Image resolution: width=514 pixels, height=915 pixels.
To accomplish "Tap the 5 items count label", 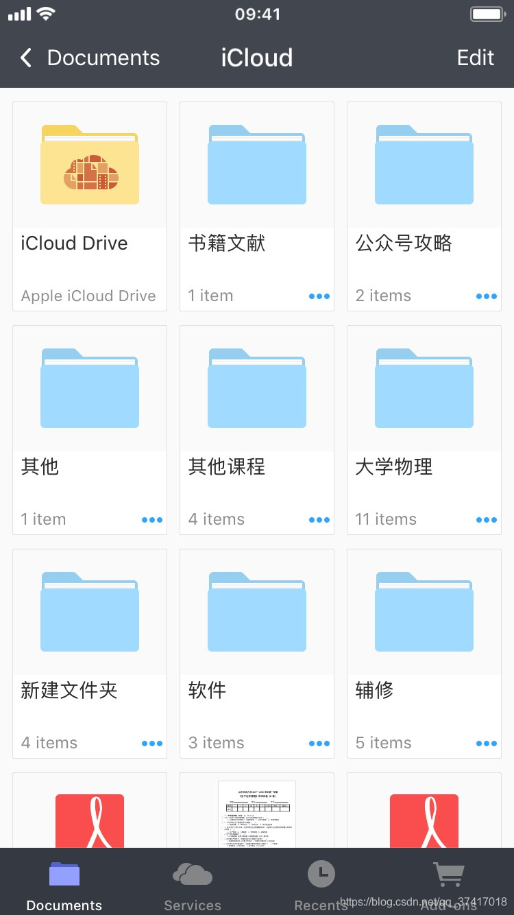I will point(384,743).
